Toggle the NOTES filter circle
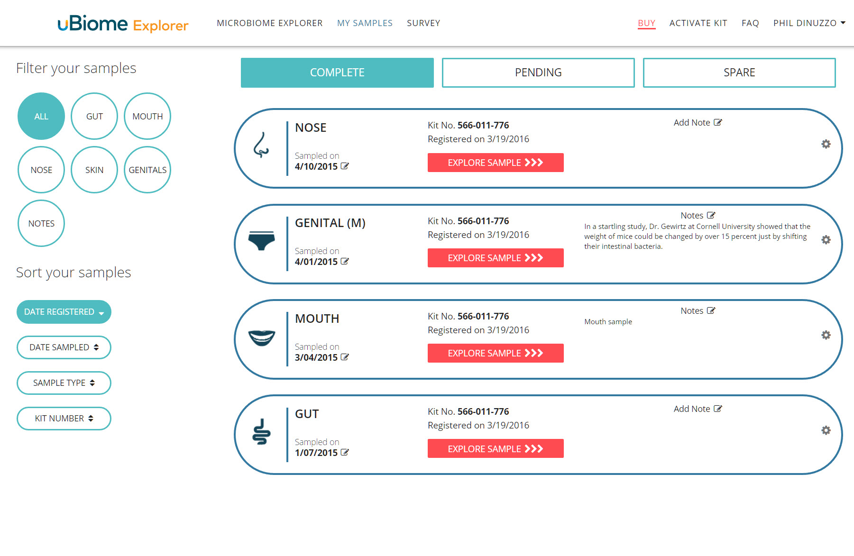Image resolution: width=854 pixels, height=556 pixels. pyautogui.click(x=41, y=223)
